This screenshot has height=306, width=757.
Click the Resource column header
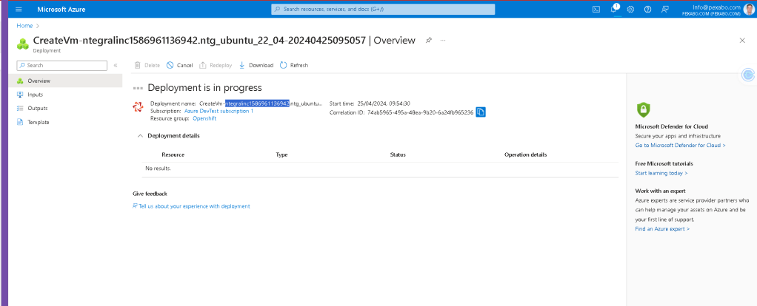[x=173, y=154]
